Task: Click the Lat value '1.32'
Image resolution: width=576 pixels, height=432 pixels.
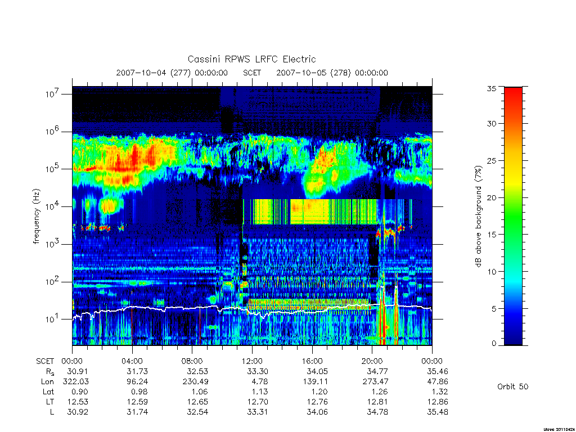Action: [440, 391]
